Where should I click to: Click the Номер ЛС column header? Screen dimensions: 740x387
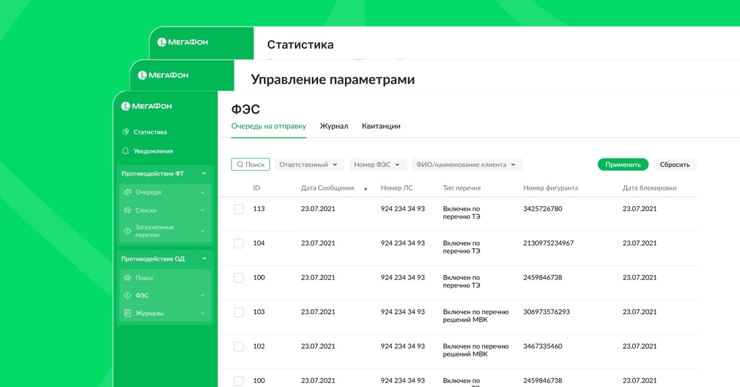pyautogui.click(x=397, y=188)
